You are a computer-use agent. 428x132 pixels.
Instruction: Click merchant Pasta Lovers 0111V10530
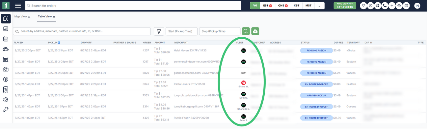pyautogui.click(x=190, y=84)
